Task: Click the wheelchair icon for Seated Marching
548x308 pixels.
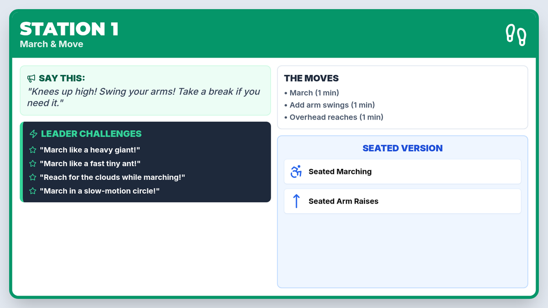Action: 296,172
